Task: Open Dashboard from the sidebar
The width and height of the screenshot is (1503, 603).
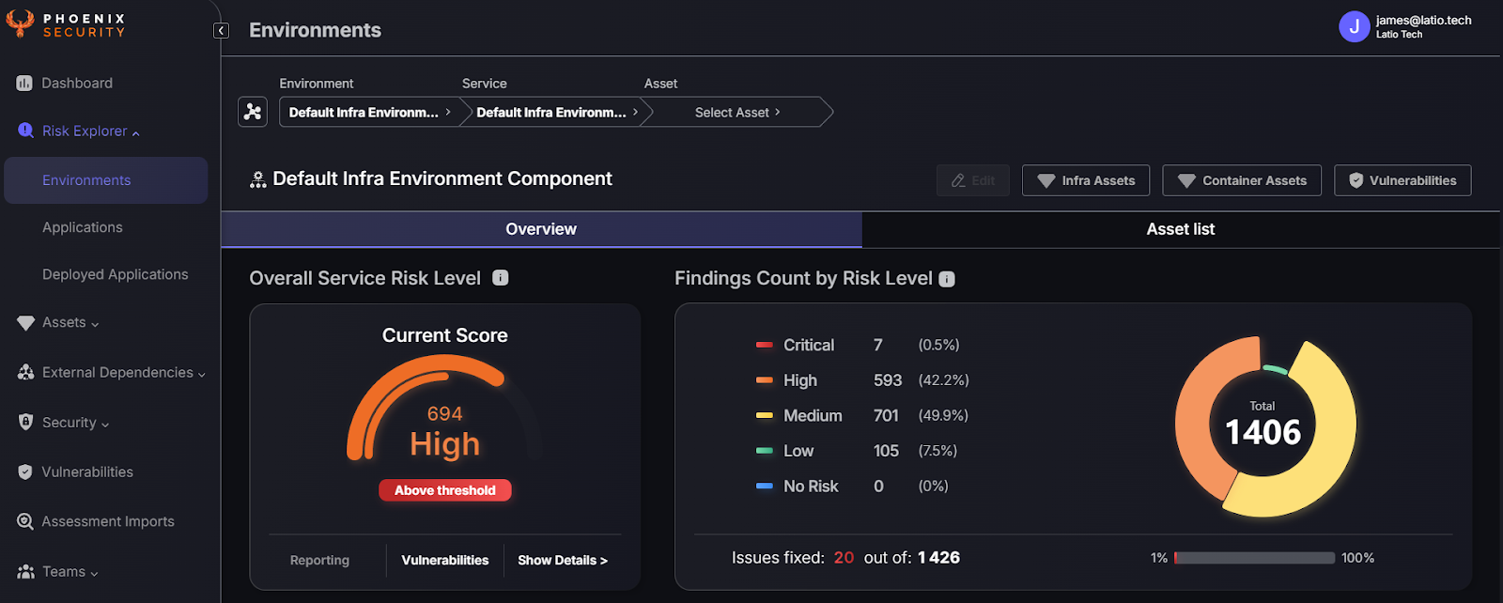Action: (76, 84)
